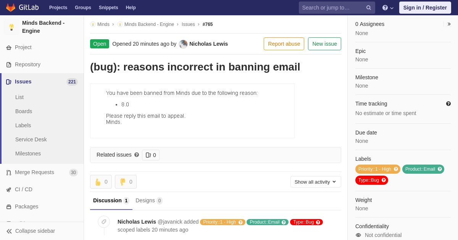Open the Help question mark menu

click(x=388, y=8)
